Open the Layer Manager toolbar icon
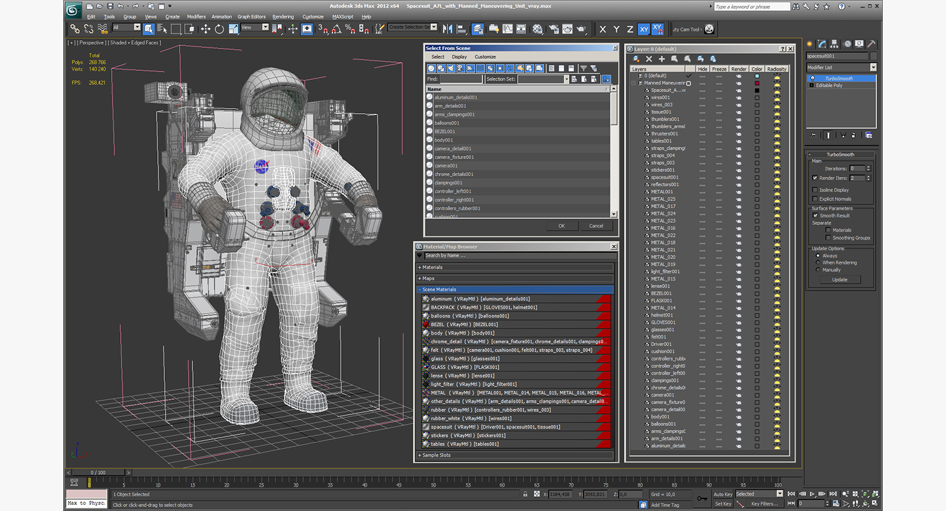 [477, 29]
